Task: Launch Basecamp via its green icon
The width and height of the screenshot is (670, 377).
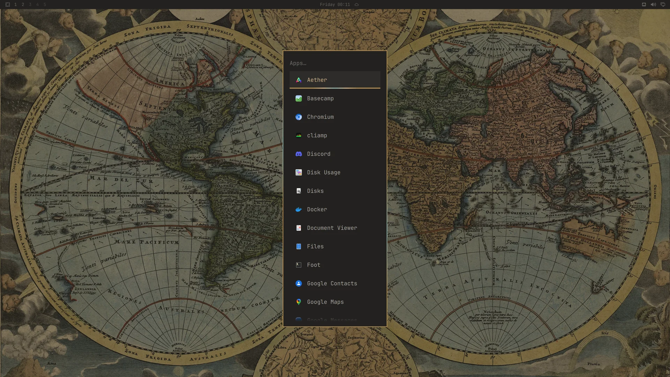Action: tap(299, 98)
